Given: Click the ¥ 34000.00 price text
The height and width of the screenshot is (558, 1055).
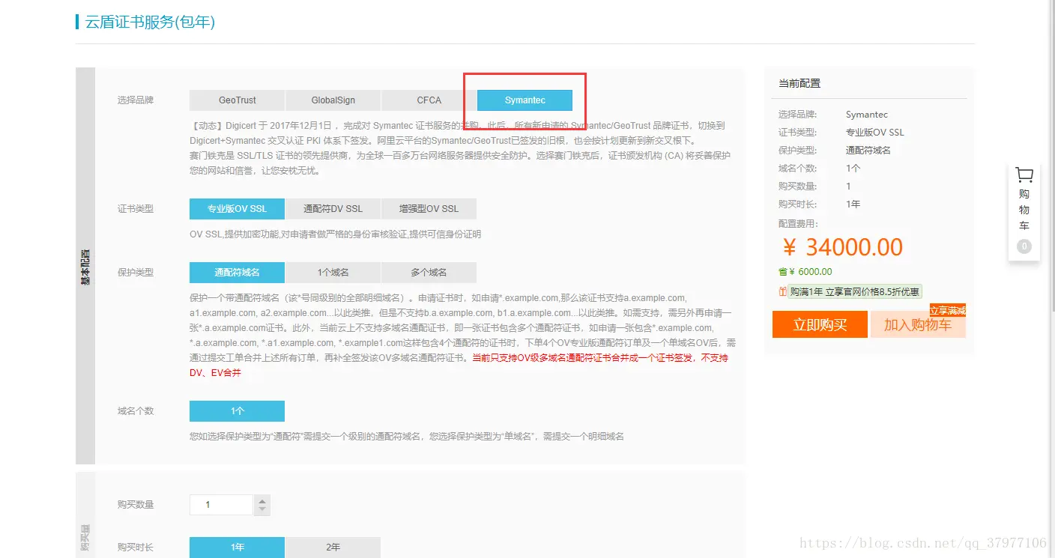Looking at the screenshot, I should coord(843,247).
